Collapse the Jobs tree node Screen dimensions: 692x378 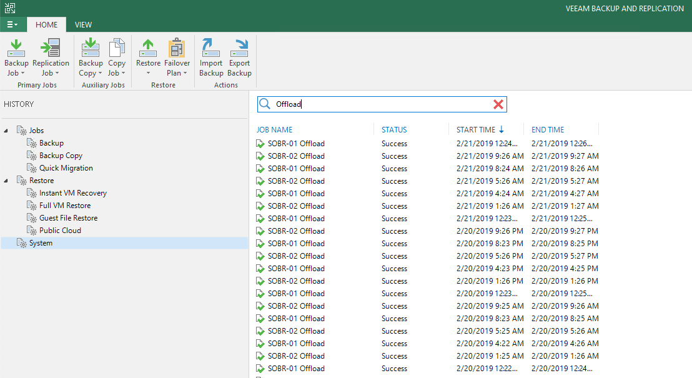[6, 131]
